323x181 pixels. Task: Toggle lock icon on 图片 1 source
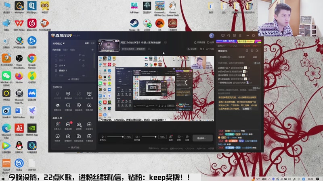coord(80,60)
